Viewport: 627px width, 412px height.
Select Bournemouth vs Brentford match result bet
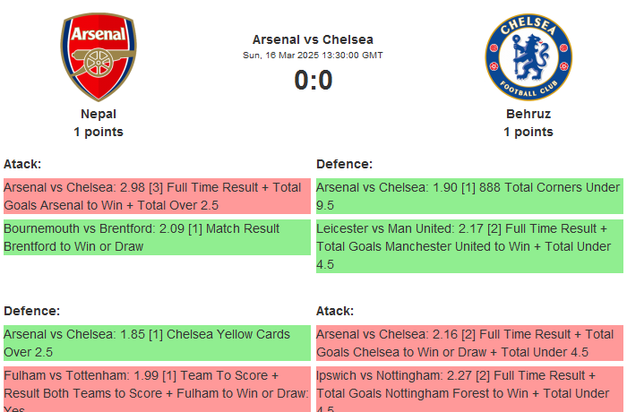pos(157,237)
